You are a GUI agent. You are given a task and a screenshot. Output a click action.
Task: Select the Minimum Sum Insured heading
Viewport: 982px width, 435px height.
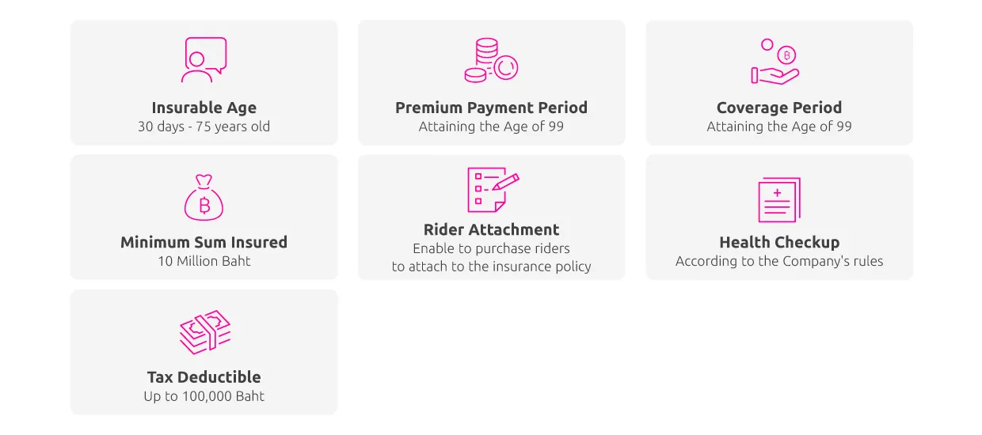coord(204,242)
